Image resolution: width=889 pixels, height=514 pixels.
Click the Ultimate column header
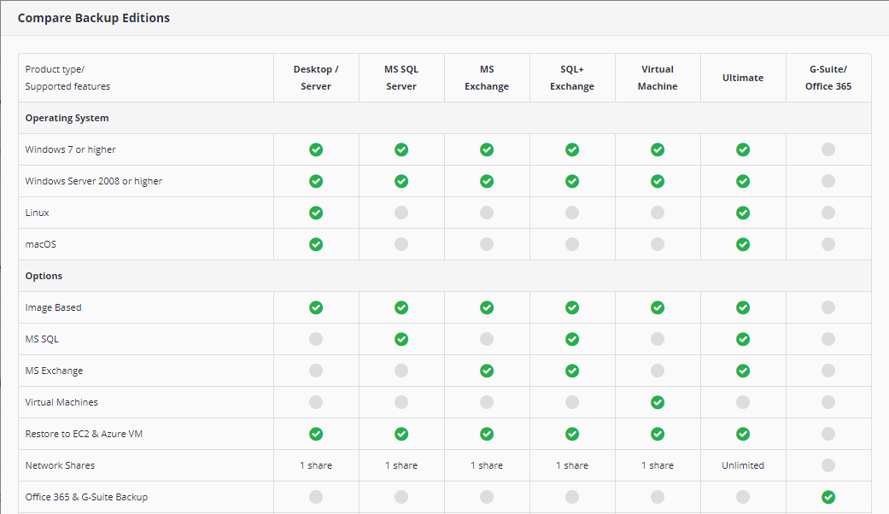pyautogui.click(x=743, y=78)
